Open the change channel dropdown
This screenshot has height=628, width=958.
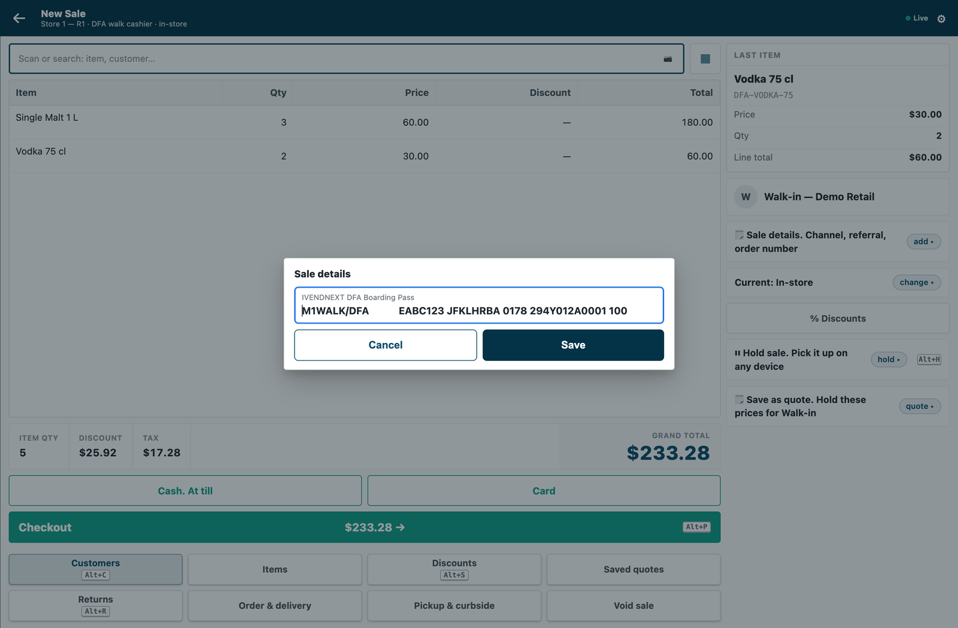[917, 283]
